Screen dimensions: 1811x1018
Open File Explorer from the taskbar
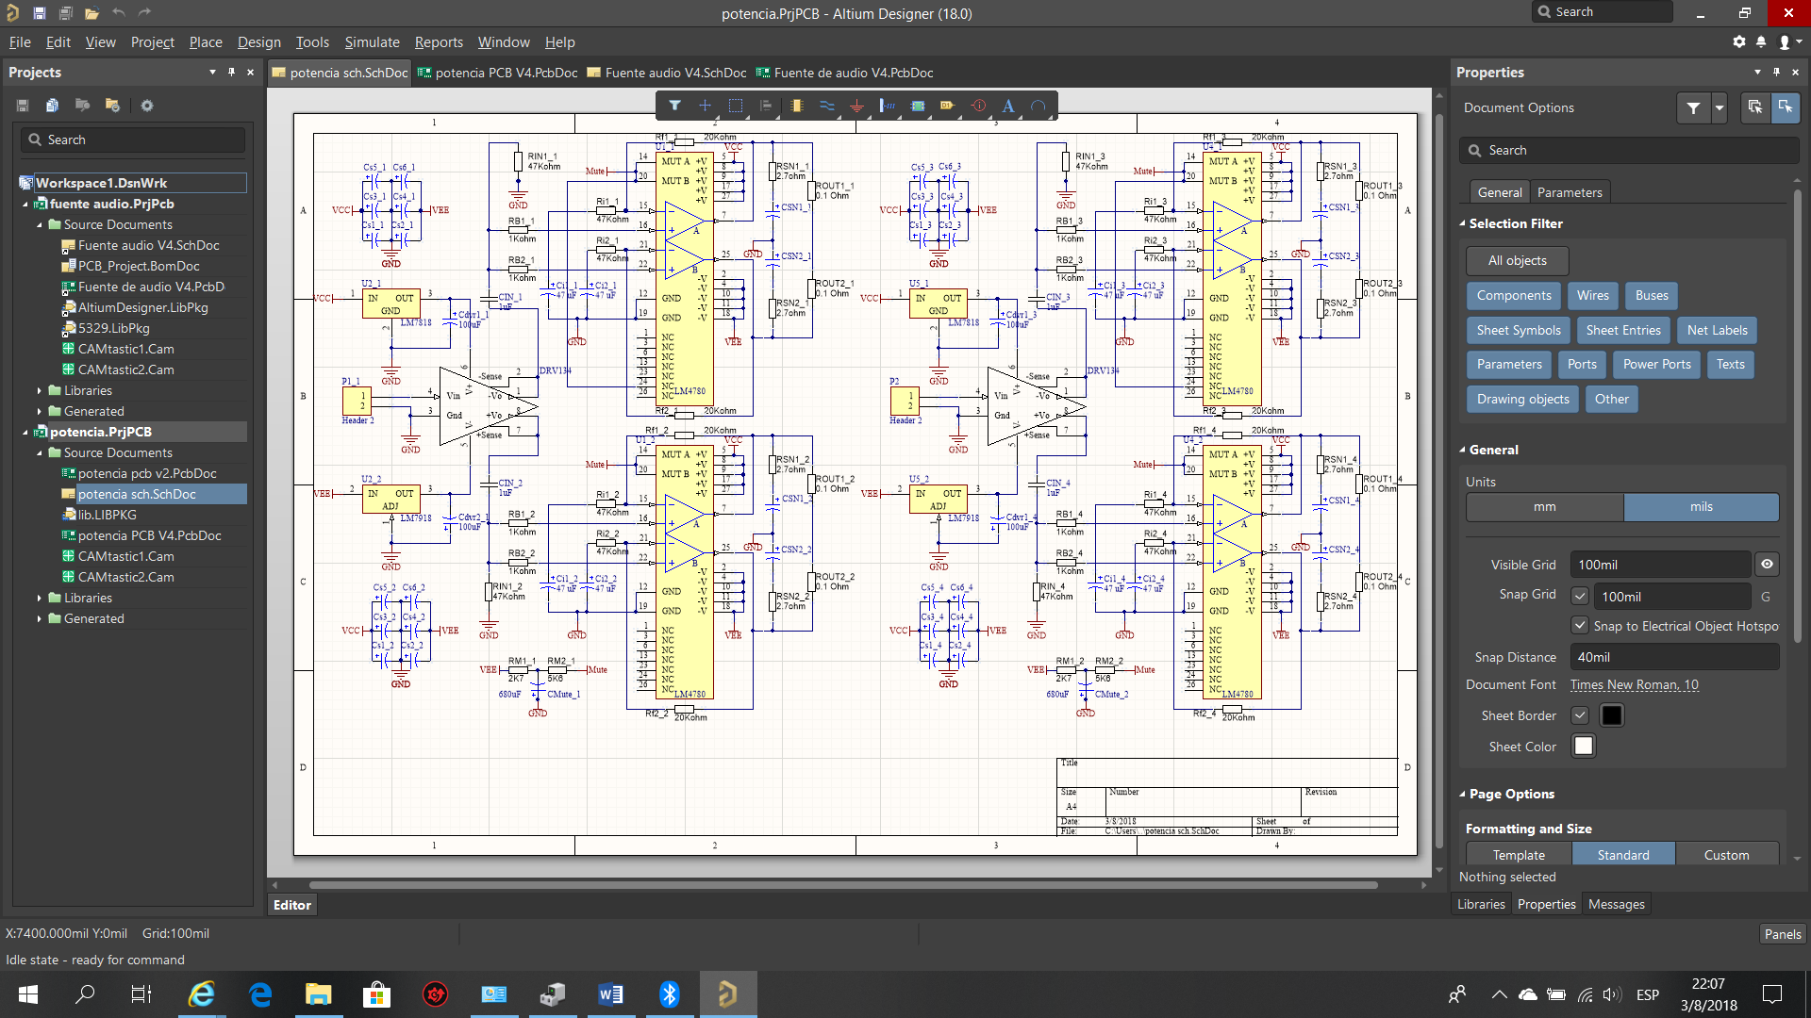click(318, 994)
